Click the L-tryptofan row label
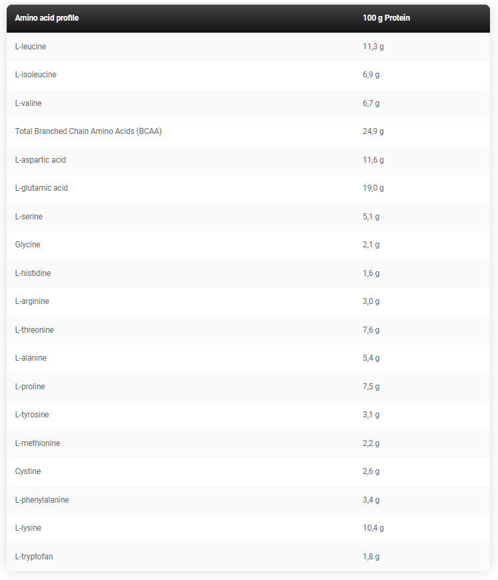Screen dimensions: 498x580 34,556
